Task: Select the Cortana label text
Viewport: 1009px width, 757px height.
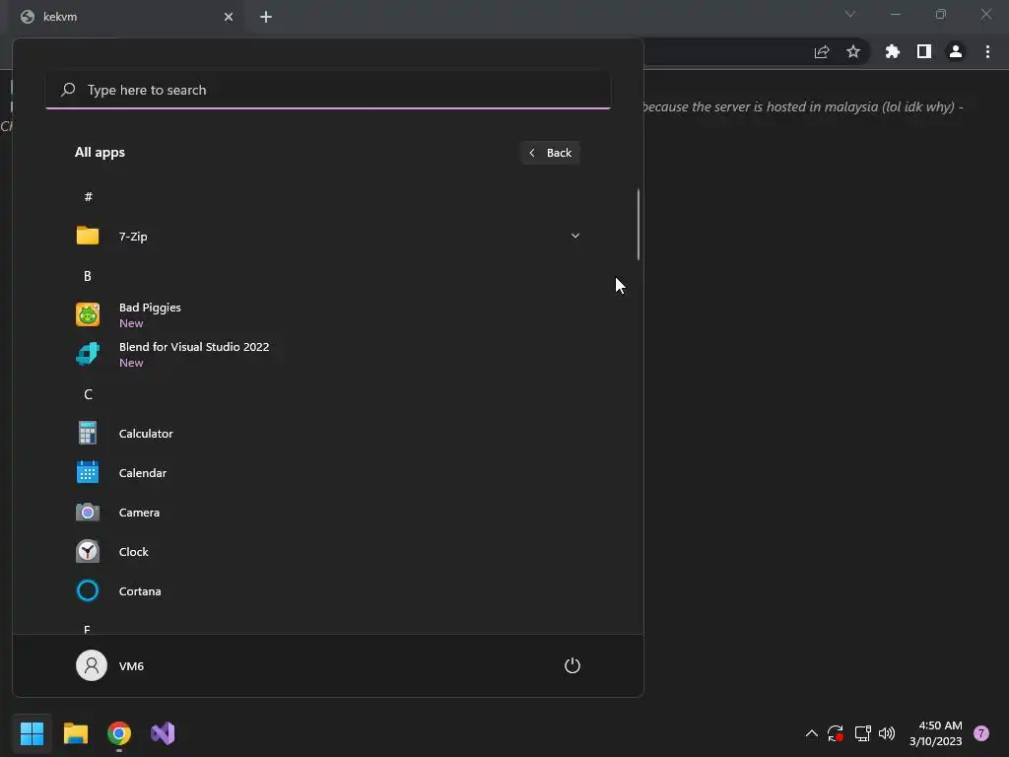Action: click(x=140, y=591)
